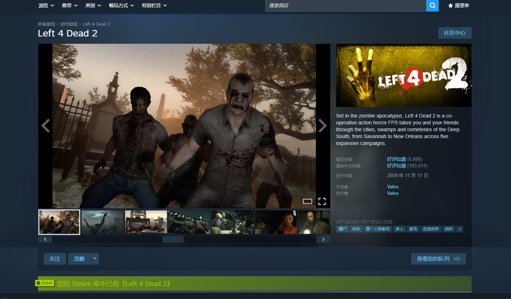511x299 pixels.
Task: Select the woman in red top thumbnail
Action: pyautogui.click(x=276, y=222)
